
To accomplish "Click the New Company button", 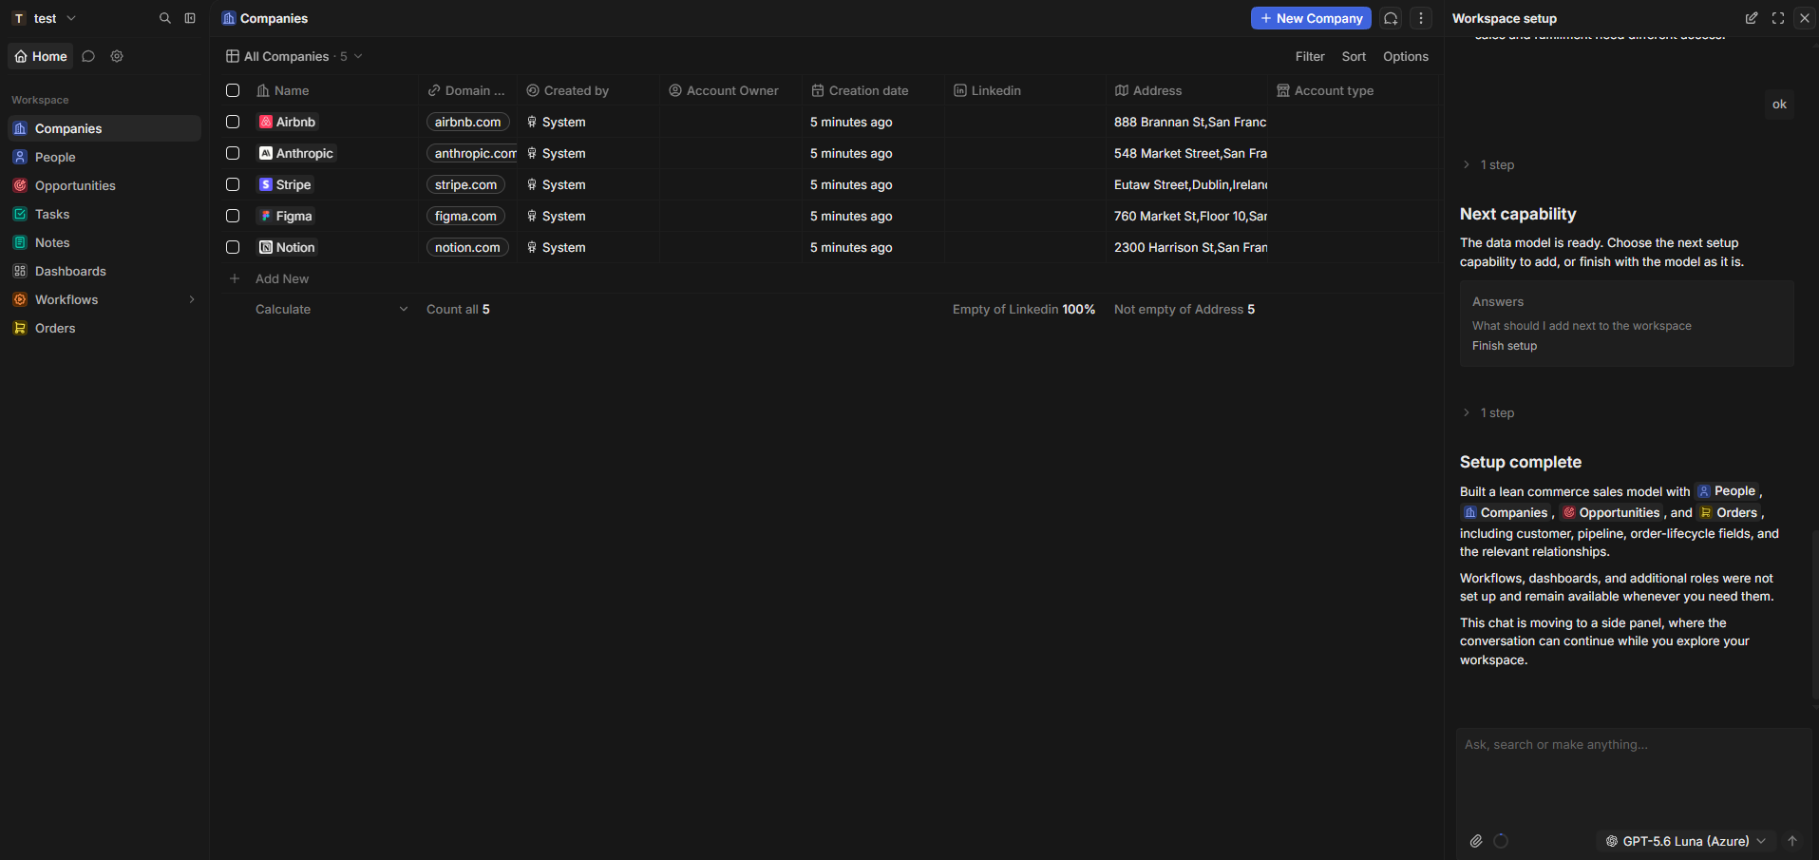I will (1311, 18).
